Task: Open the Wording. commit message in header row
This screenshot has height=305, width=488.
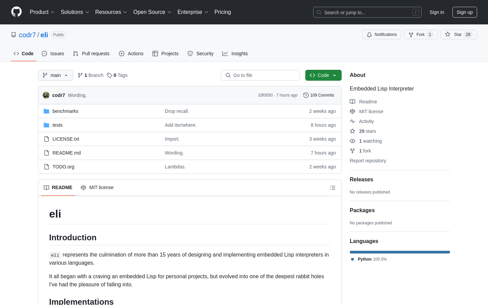Action: point(77,95)
